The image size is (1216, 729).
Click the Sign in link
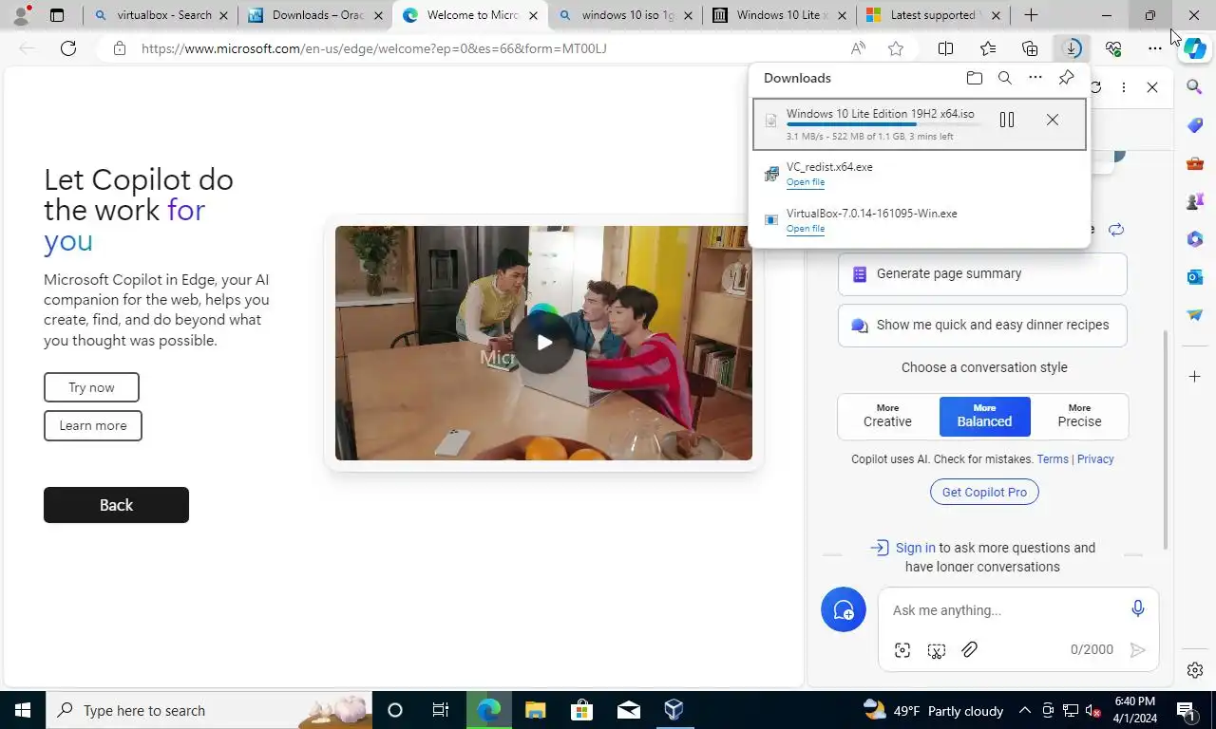point(915,548)
